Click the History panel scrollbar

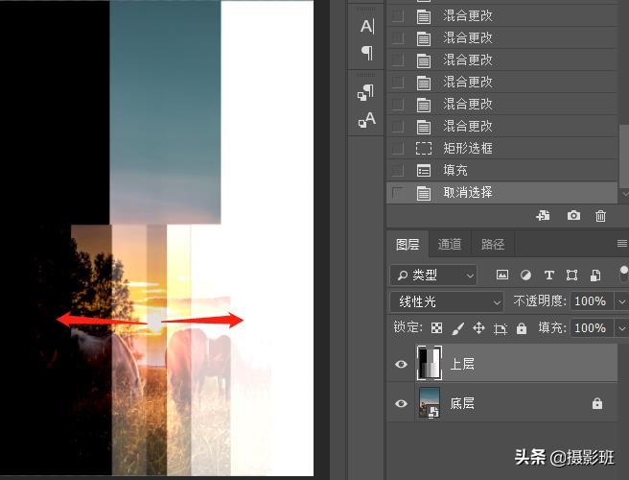tap(624, 155)
